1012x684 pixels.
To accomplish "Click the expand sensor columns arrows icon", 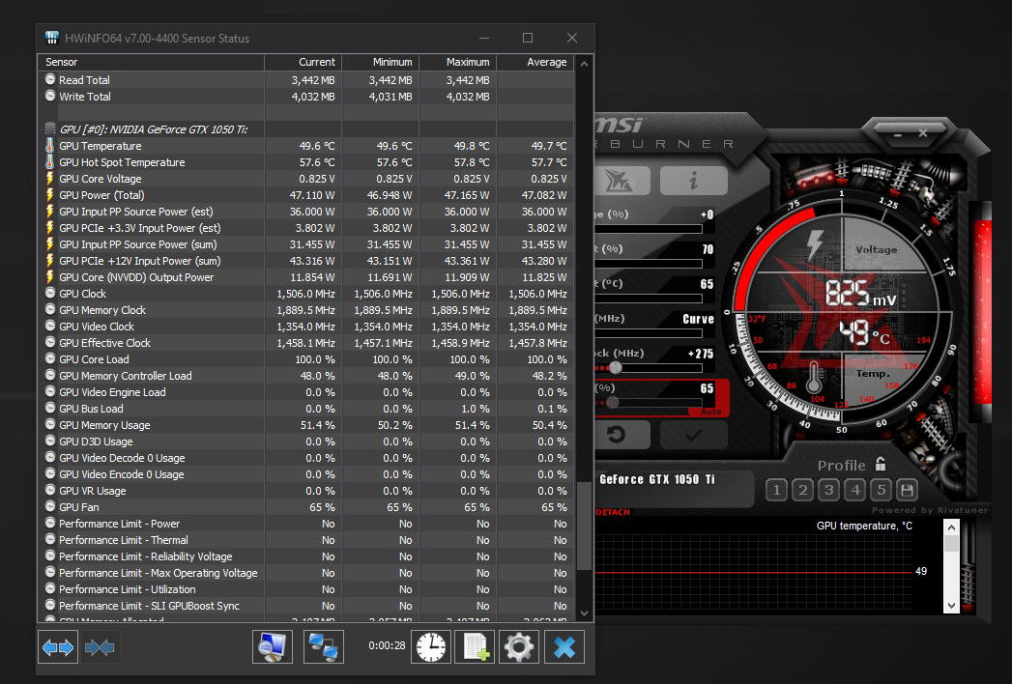I will pos(57,646).
